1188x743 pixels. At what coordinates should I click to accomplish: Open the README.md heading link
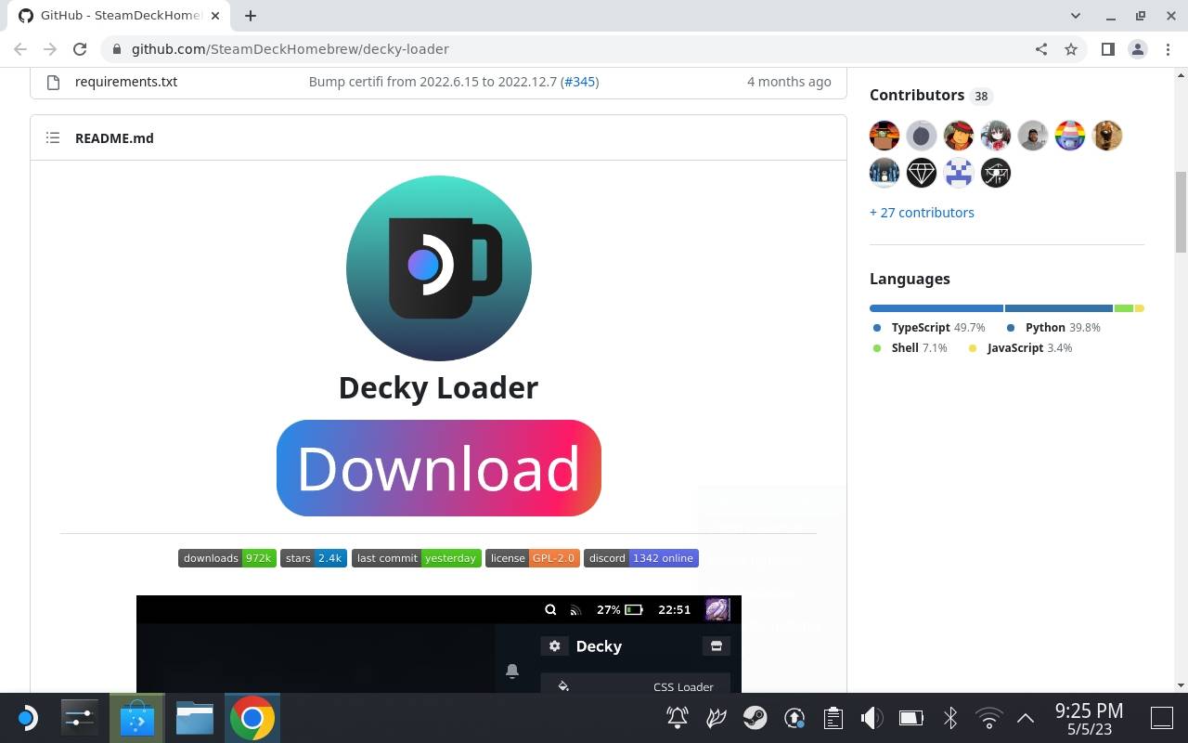[x=114, y=137]
